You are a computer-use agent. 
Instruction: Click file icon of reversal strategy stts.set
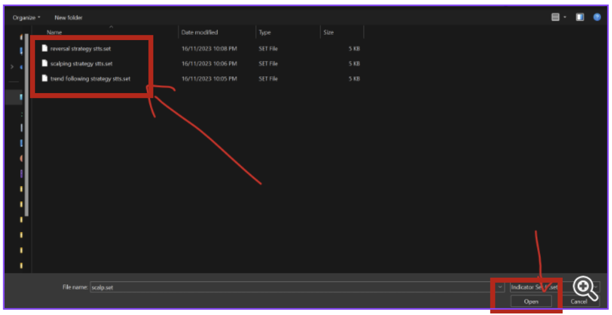tap(45, 48)
